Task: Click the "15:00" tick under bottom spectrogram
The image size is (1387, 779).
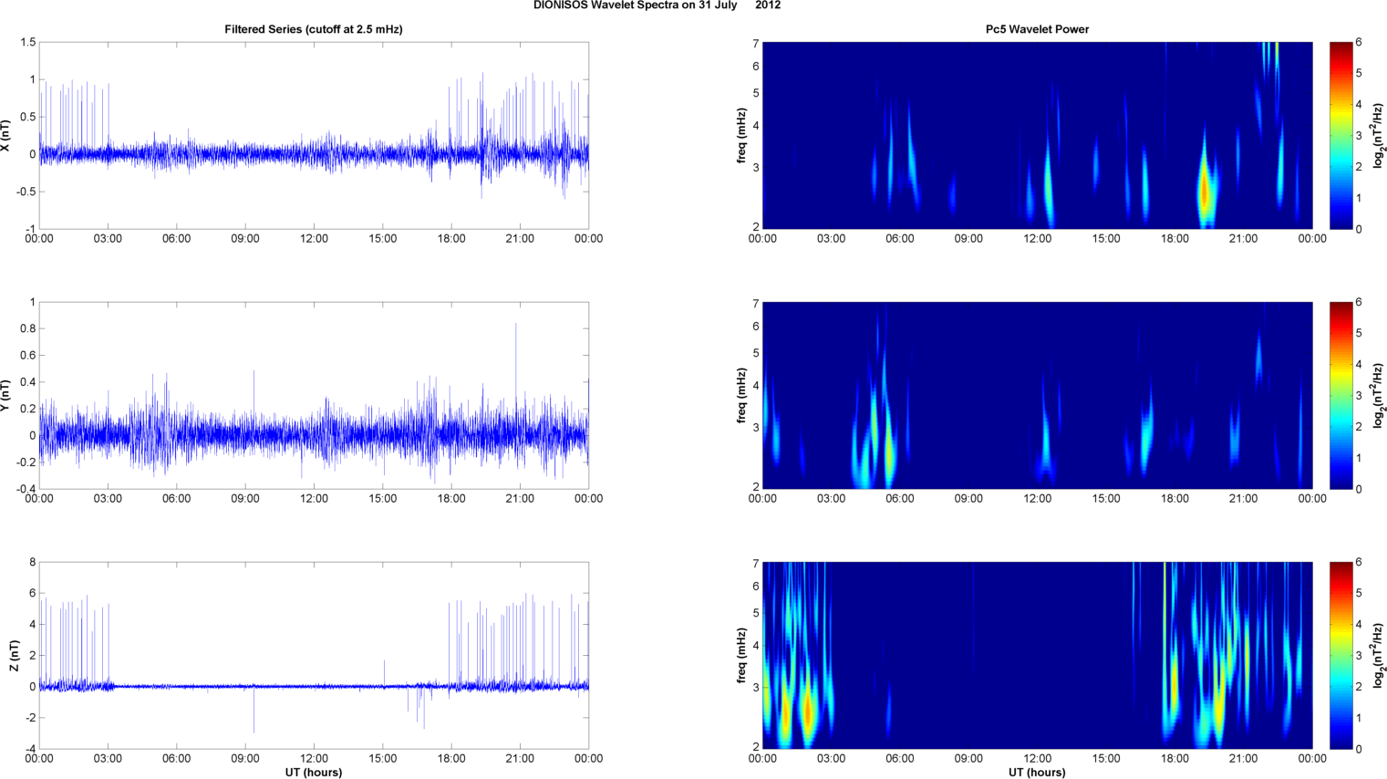Action: click(1106, 759)
